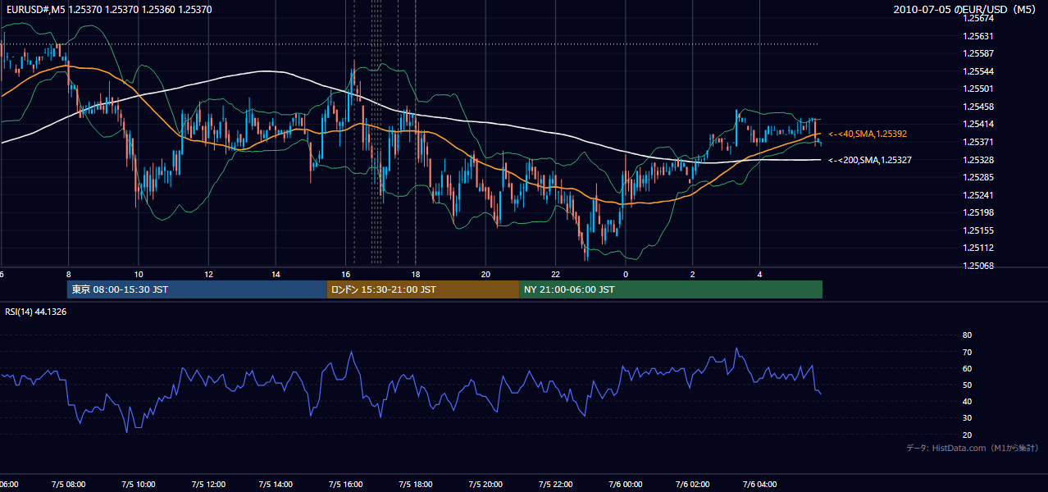Viewport: 1048px width, 492px height.
Task: Click hour label 18 under the price chart
Action: 416,275
